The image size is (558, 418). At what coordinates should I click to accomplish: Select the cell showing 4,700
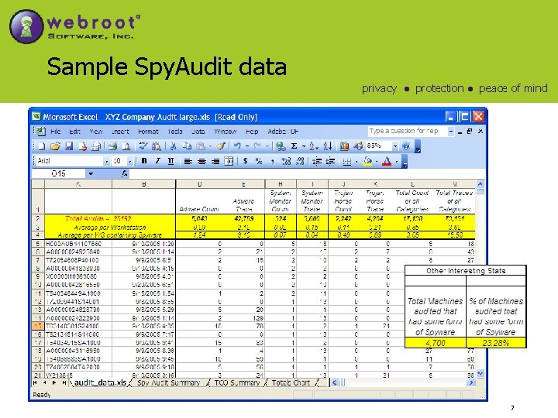click(436, 343)
